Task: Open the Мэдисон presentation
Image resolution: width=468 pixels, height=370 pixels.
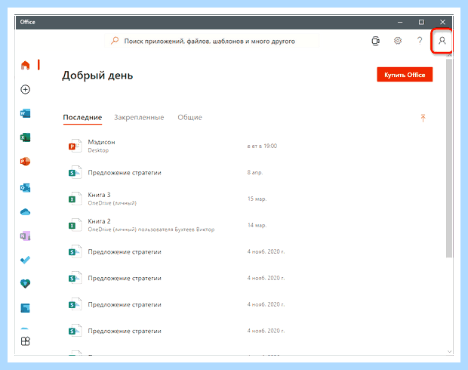Action: [x=101, y=142]
